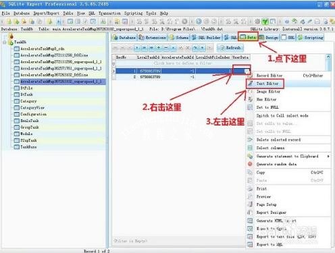Click the Copy icon in the context menu

point(250,173)
